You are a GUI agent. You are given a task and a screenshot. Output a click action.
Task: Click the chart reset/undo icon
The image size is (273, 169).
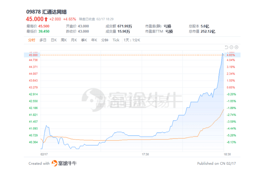(226, 47)
